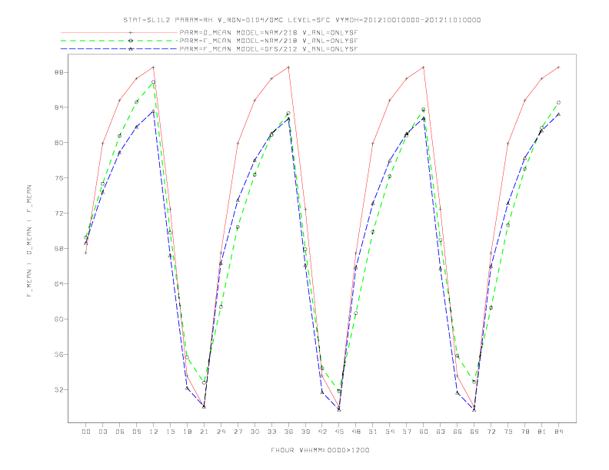
Task: Click the x-axis tick label 00
Action: [x=86, y=432]
